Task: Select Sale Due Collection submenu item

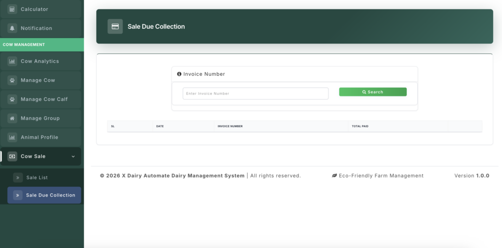Action: pyautogui.click(x=50, y=195)
